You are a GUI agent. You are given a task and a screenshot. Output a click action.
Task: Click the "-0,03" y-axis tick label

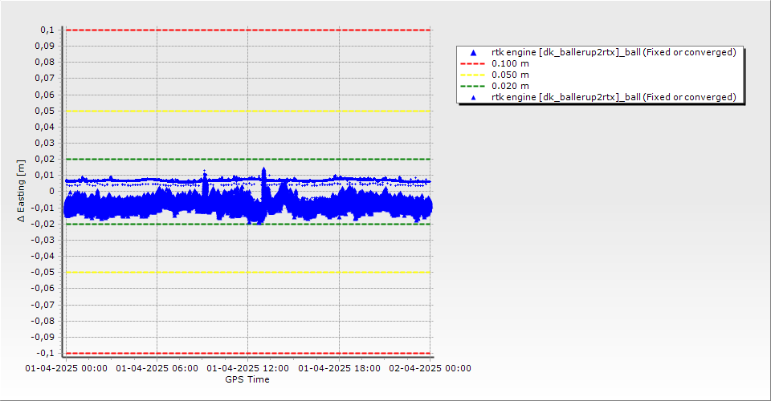coord(43,240)
